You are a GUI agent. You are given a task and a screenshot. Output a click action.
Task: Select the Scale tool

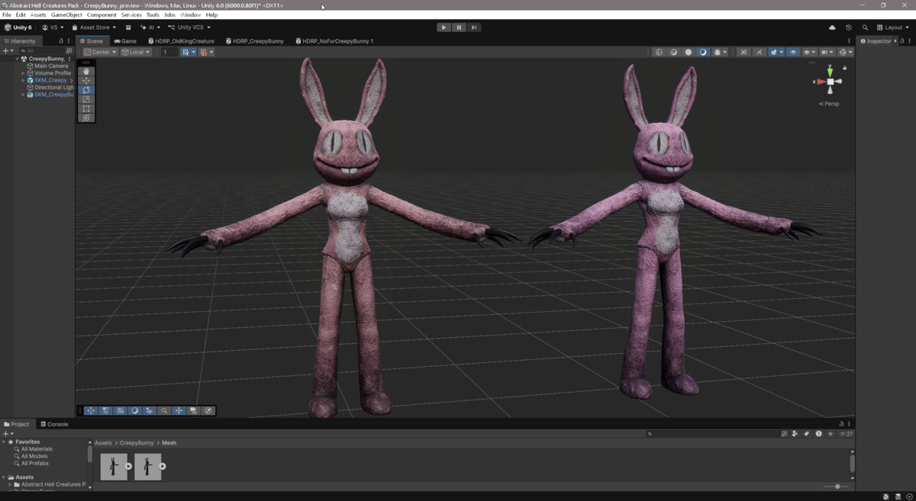[86, 99]
